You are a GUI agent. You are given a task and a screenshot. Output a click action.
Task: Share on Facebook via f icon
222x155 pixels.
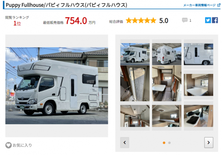pyautogui.click(x=215, y=20)
